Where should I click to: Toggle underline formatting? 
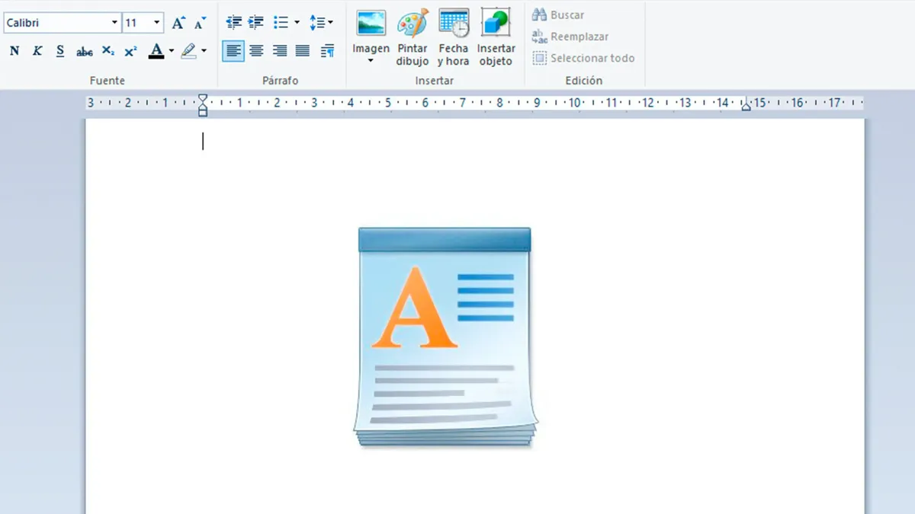coord(59,50)
